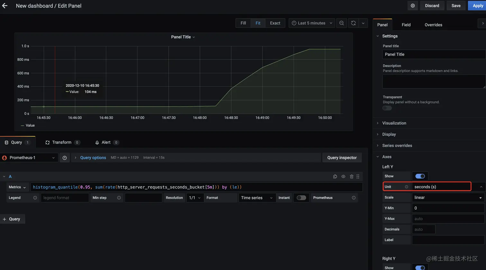This screenshot has width=486, height=270.
Task: Open the Query inspector
Action: 342,158
